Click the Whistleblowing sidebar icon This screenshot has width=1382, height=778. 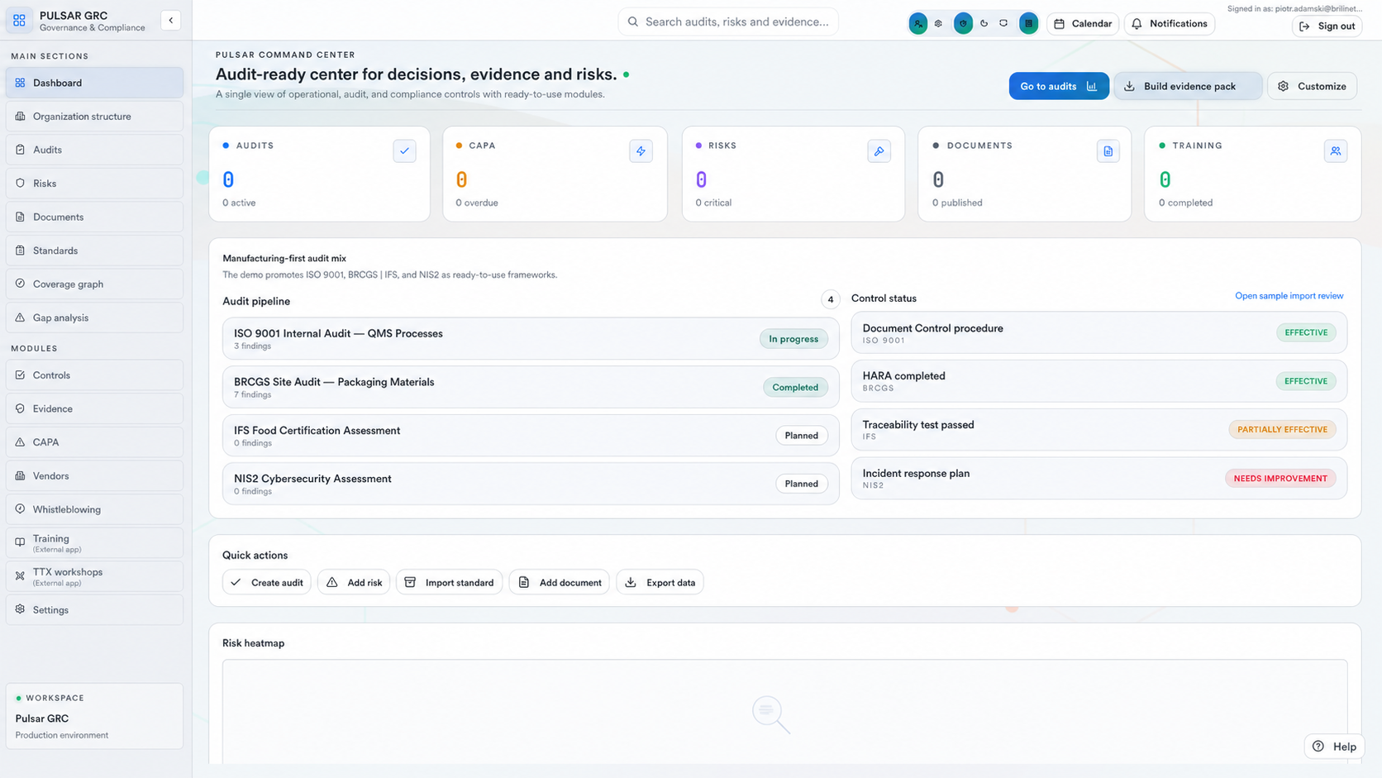pyautogui.click(x=20, y=509)
